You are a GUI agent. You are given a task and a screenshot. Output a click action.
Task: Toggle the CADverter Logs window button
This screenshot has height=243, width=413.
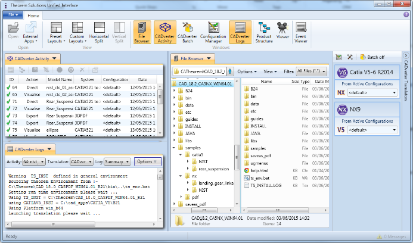tap(240, 32)
